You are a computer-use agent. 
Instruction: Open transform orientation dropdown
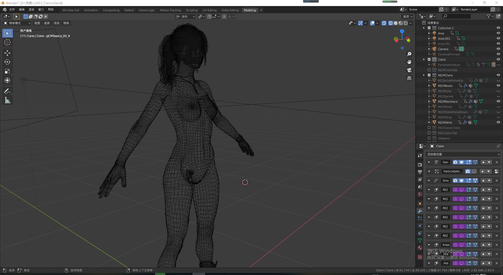point(185,17)
